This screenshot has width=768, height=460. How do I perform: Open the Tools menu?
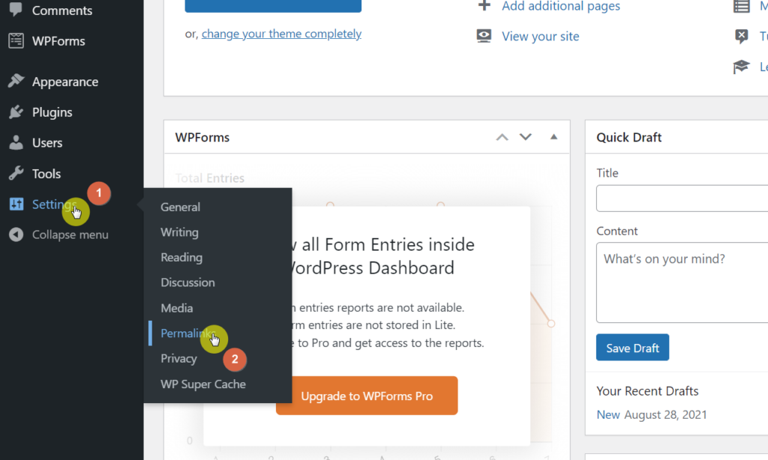46,174
